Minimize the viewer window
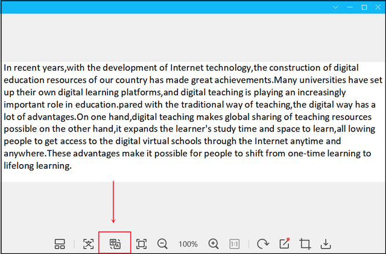The width and height of the screenshot is (386, 254). pos(350,7)
